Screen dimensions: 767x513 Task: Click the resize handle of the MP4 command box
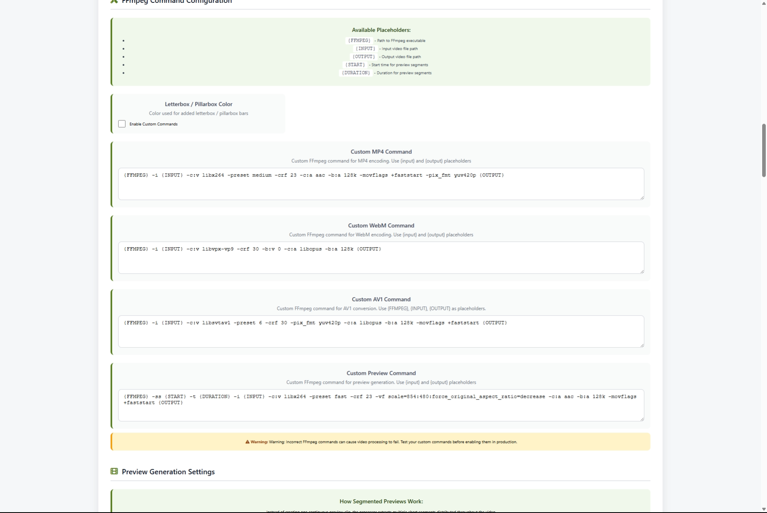[x=641, y=197]
